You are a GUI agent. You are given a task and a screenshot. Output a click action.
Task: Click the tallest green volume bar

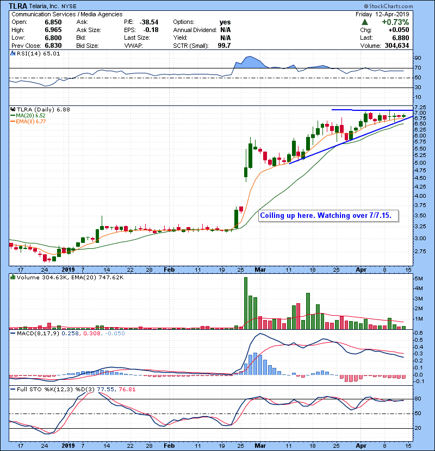246,303
